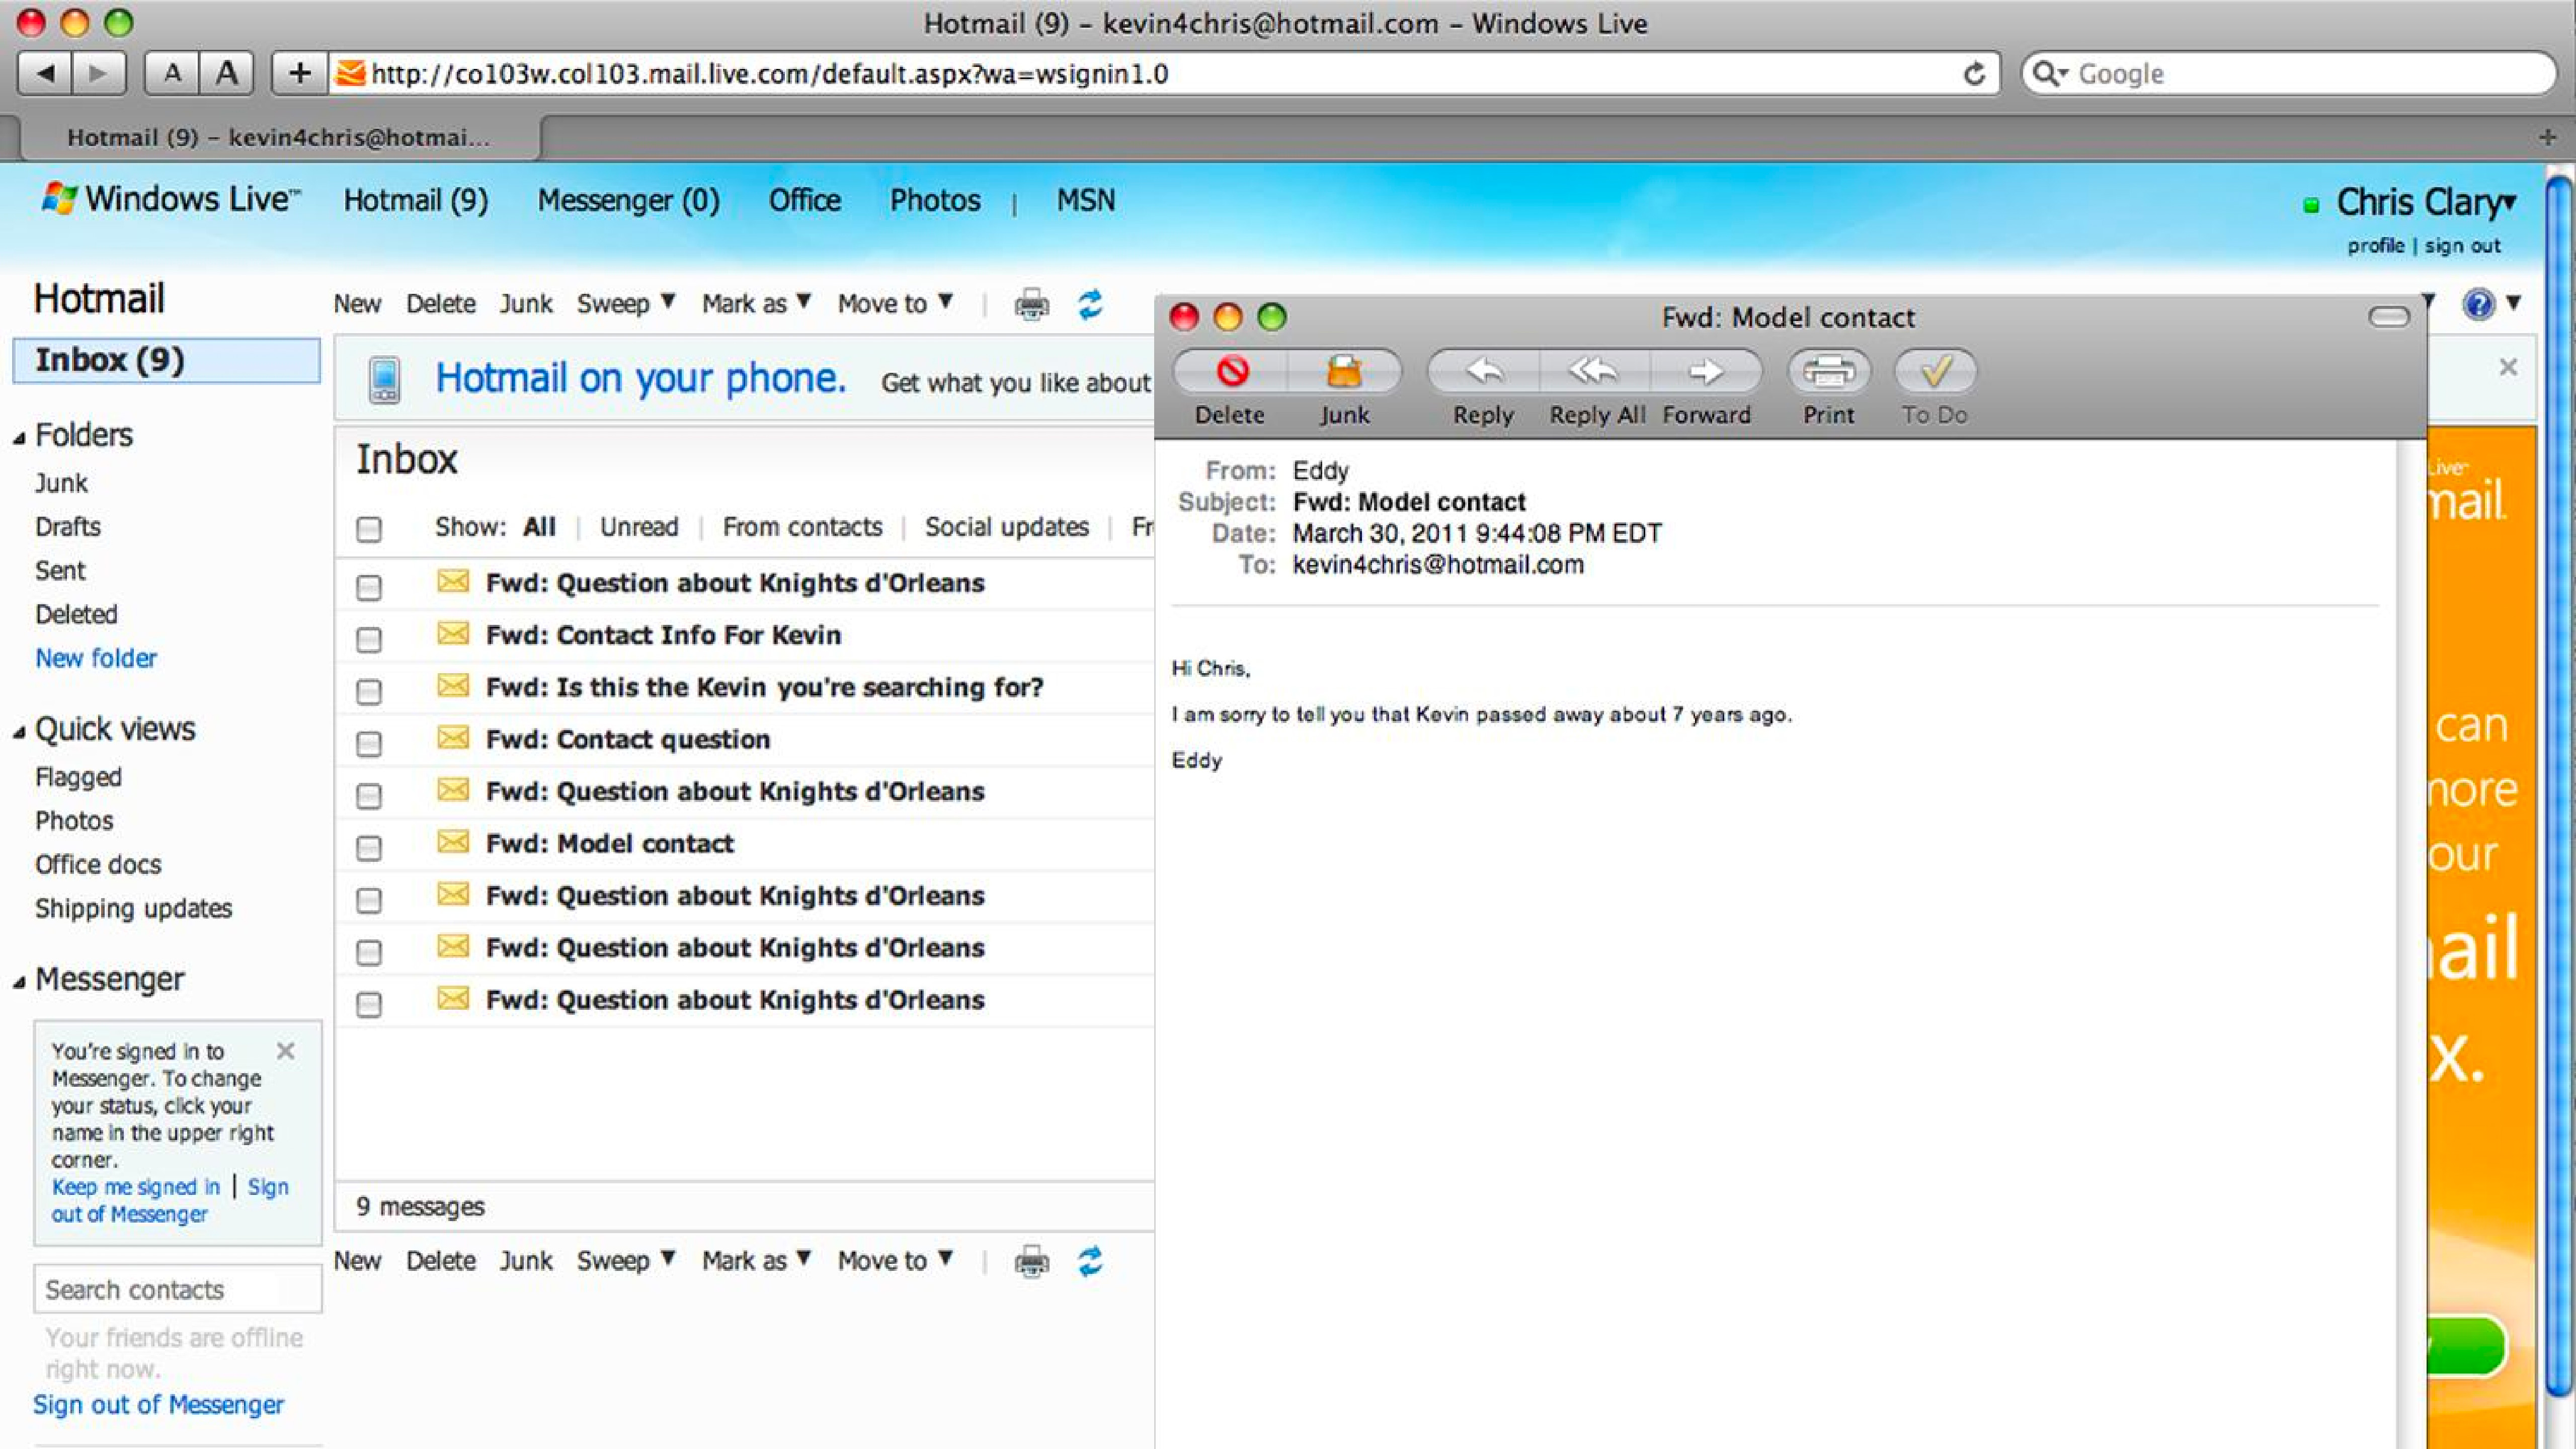Click the smaller text size A button

point(172,73)
